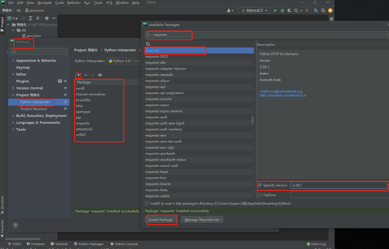Expand Version Control settings section

(x=13, y=88)
